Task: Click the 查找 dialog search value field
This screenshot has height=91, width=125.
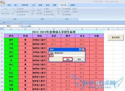Action: tap(67, 55)
